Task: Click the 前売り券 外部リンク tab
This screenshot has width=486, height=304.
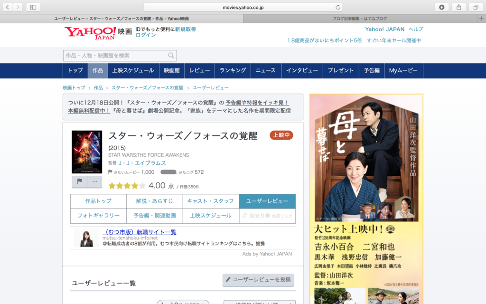Action: 267,216
